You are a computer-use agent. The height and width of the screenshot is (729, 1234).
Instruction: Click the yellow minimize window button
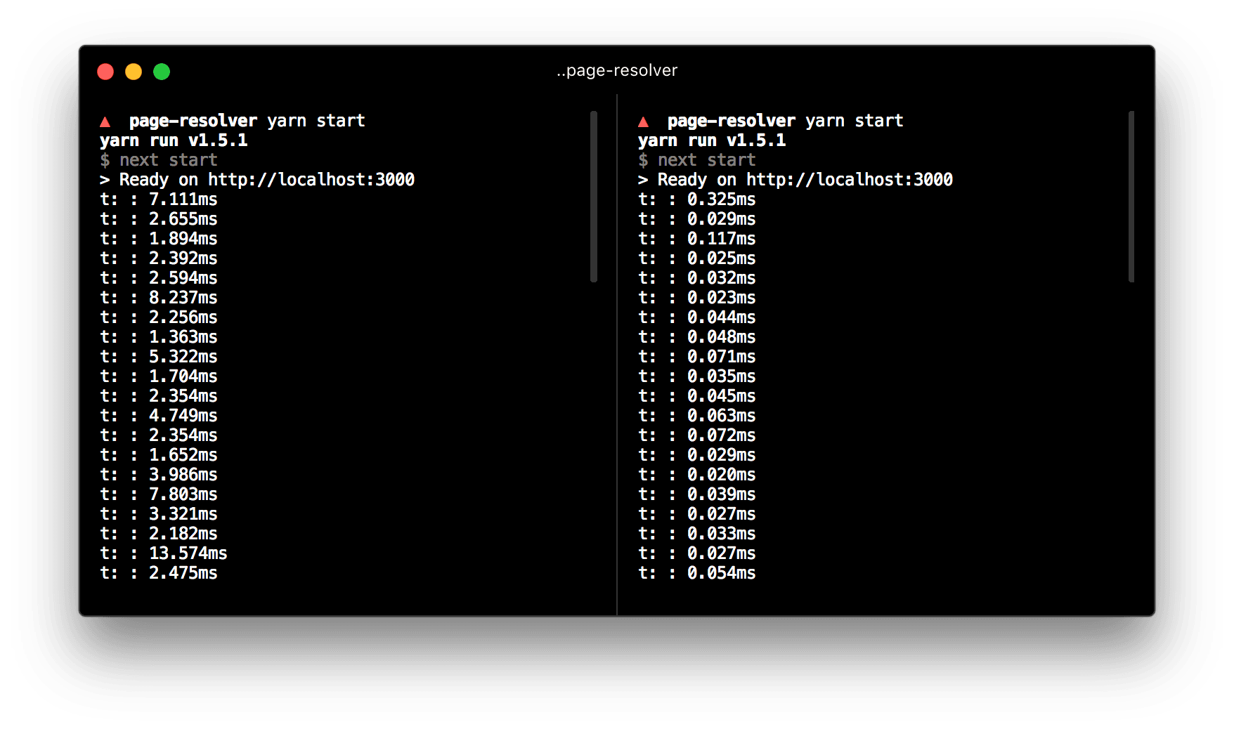[x=134, y=72]
